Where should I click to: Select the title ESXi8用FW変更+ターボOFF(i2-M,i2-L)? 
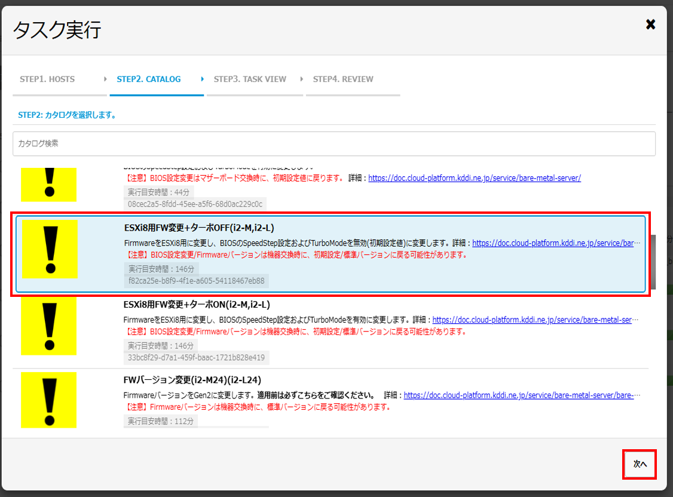coord(199,228)
